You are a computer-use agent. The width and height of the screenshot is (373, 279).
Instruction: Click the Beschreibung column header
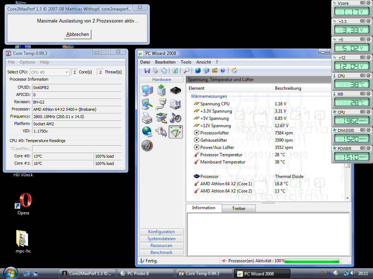302,88
